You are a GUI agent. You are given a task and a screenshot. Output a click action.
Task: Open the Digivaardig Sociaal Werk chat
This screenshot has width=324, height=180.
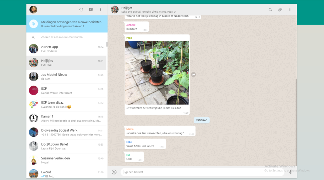(66, 132)
